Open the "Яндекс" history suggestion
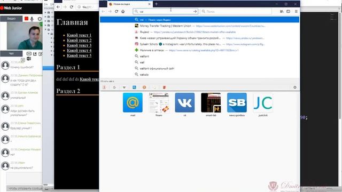The width and height of the screenshot is (342, 192). coord(199,32)
